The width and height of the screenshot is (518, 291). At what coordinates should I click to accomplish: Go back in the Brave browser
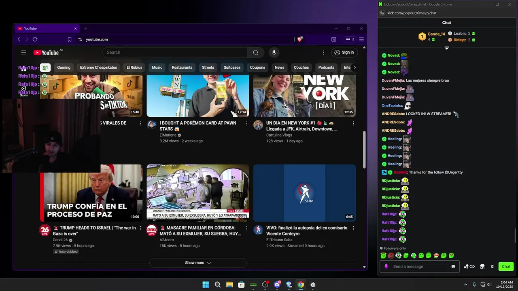pos(19,39)
